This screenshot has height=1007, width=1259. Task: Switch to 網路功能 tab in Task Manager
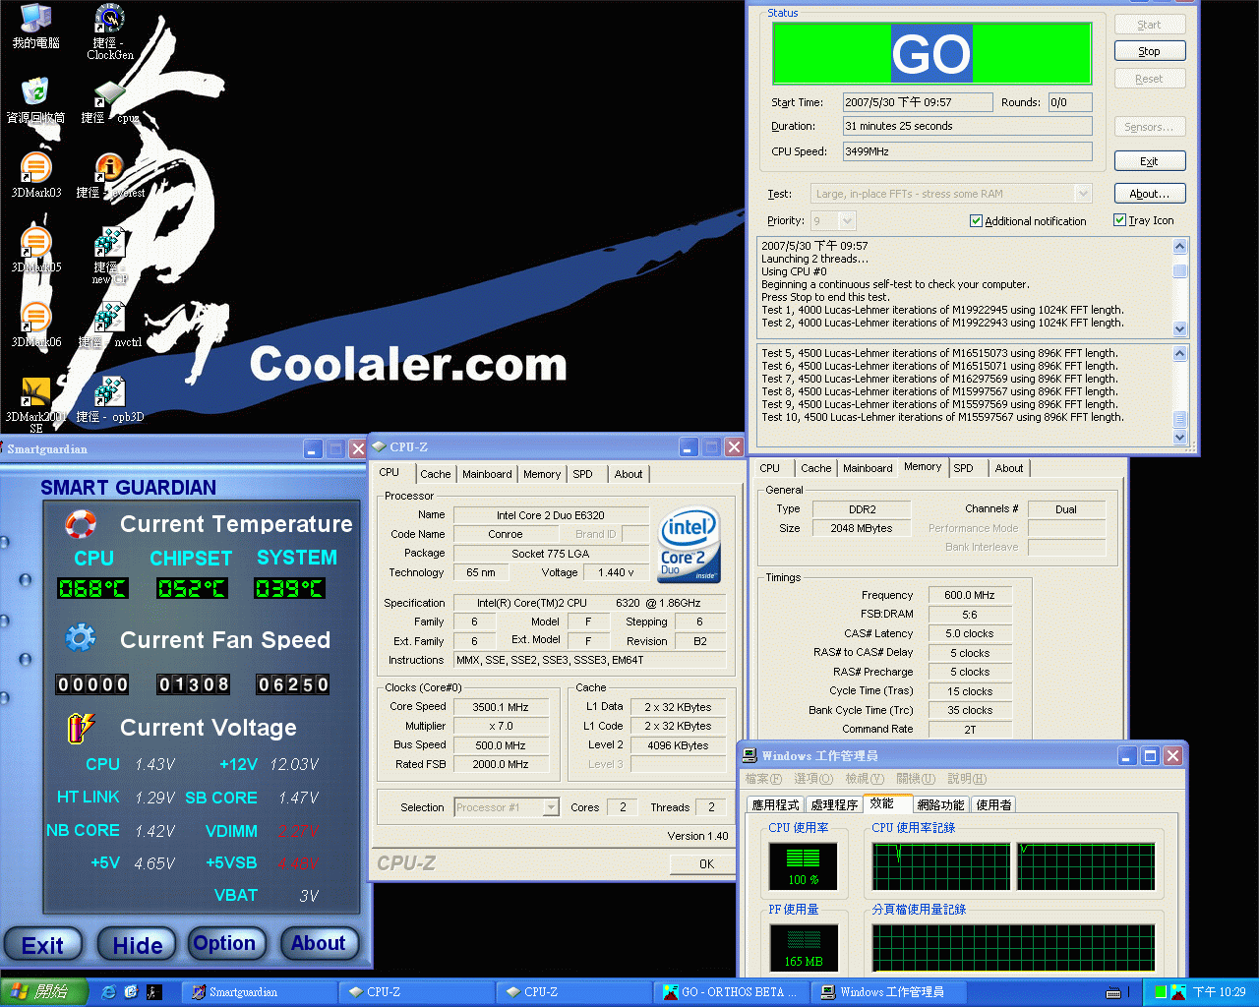pyautogui.click(x=941, y=804)
